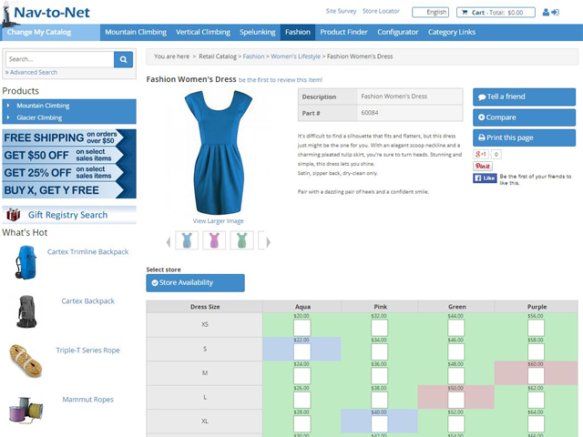This screenshot has height=437, width=583.
Task: Click the sign-in arrow icon
Action: coord(556,13)
